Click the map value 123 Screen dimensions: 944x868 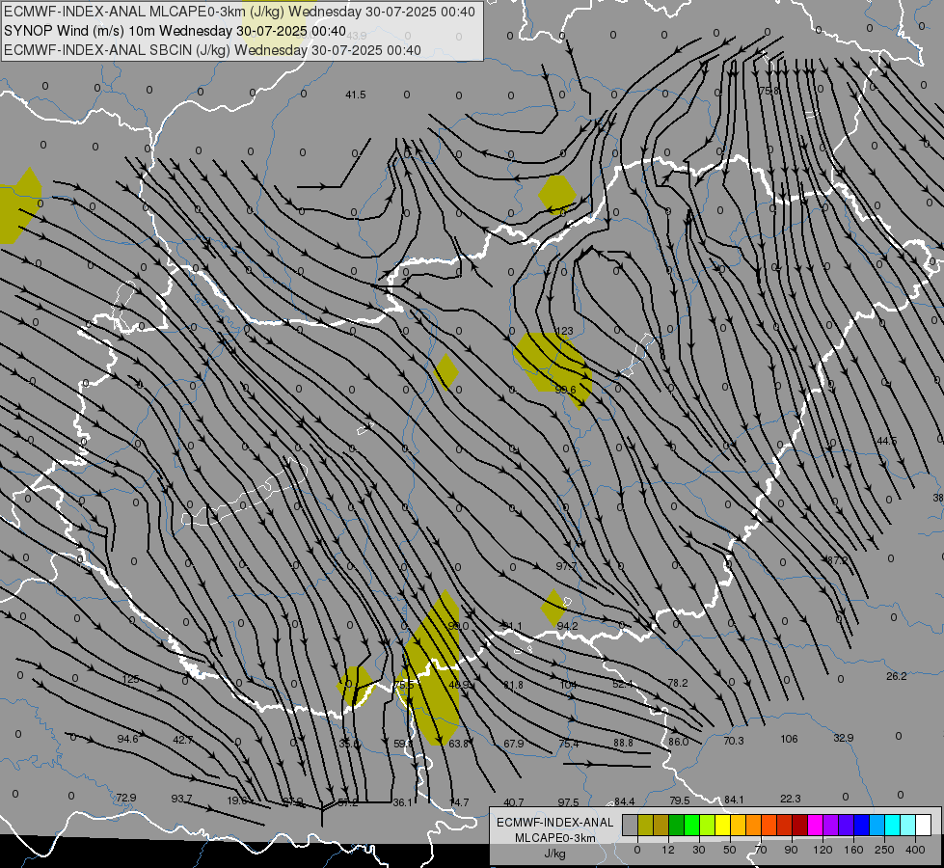[x=564, y=331]
